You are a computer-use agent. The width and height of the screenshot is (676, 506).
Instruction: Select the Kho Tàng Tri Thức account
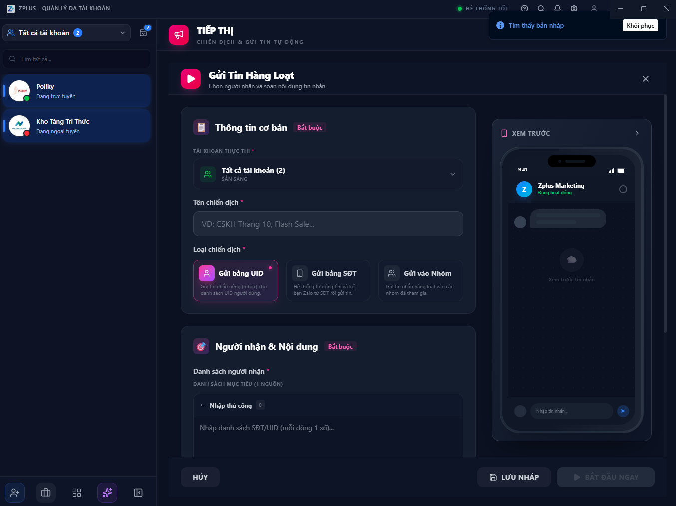[x=77, y=126]
